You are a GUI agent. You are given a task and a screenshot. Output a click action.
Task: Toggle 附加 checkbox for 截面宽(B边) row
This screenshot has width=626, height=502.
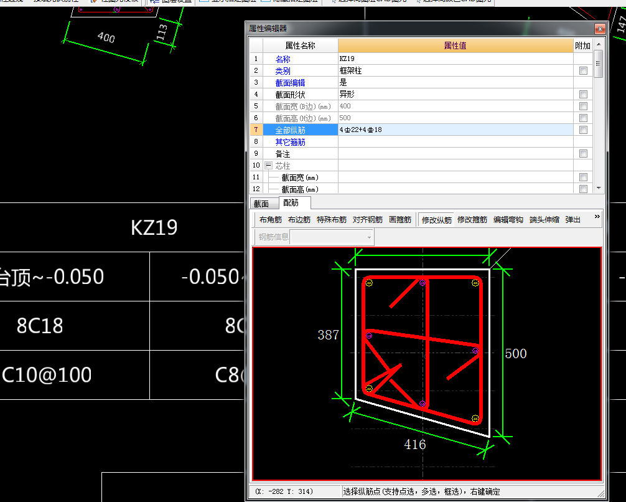pyautogui.click(x=583, y=107)
